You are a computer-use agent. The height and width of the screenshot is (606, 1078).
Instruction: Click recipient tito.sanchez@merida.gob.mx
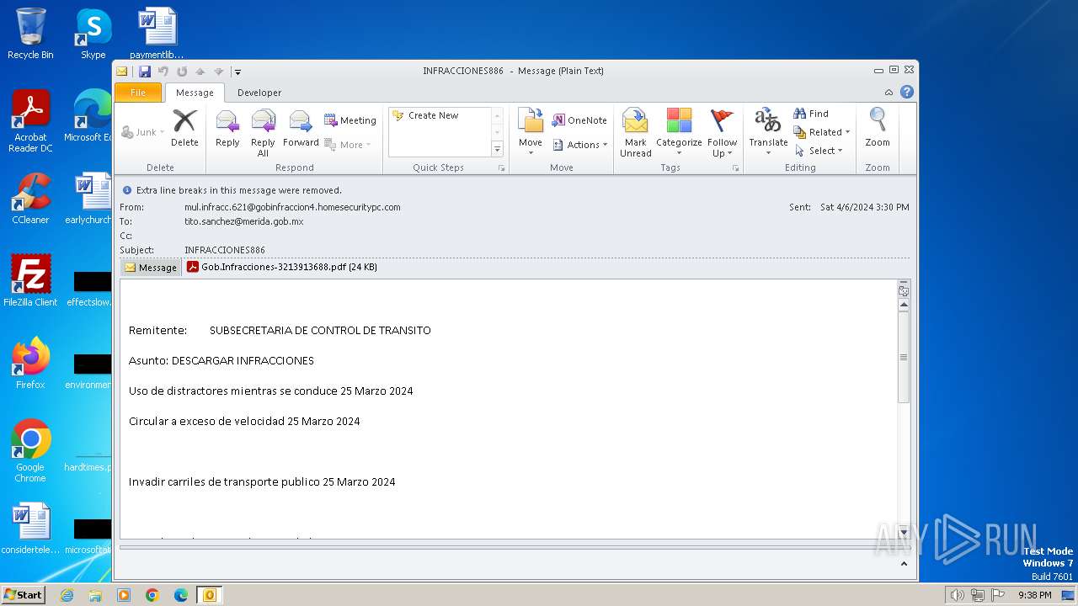point(244,221)
